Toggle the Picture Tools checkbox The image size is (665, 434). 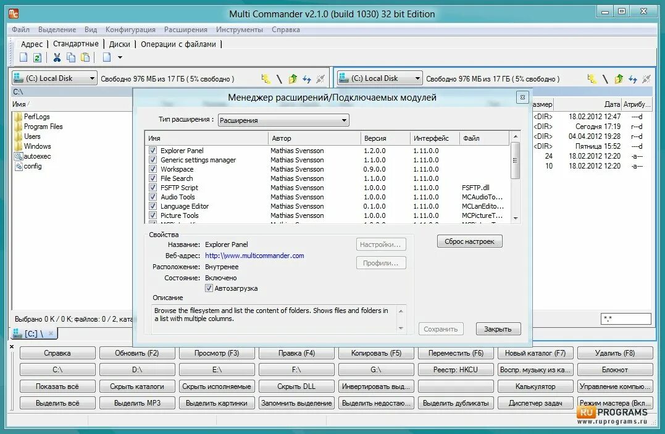point(153,215)
